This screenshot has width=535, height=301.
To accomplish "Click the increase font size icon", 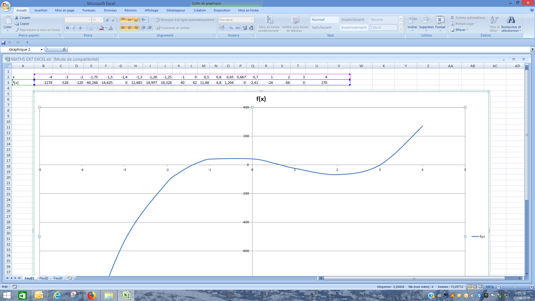I will [107, 20].
